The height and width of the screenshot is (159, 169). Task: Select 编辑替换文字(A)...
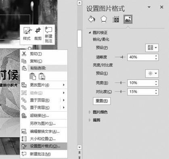(44, 131)
